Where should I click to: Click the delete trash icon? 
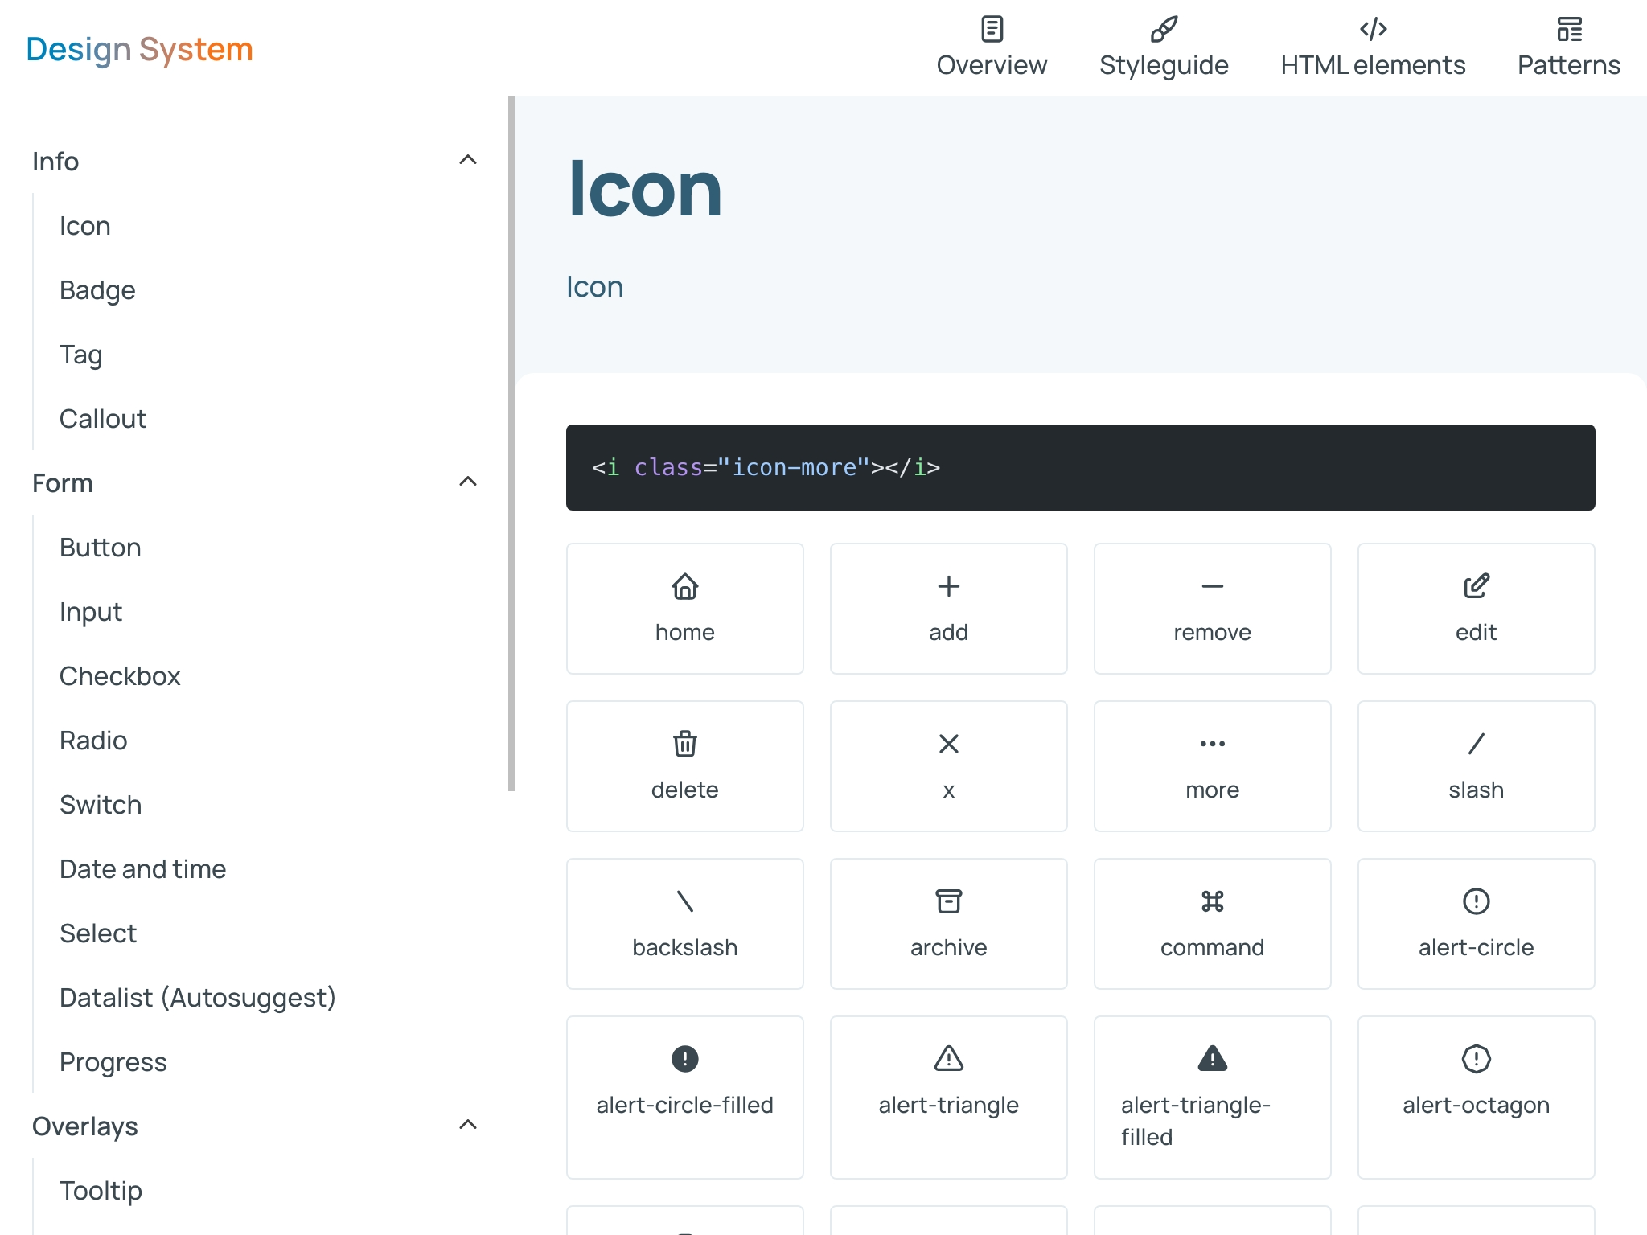click(684, 744)
